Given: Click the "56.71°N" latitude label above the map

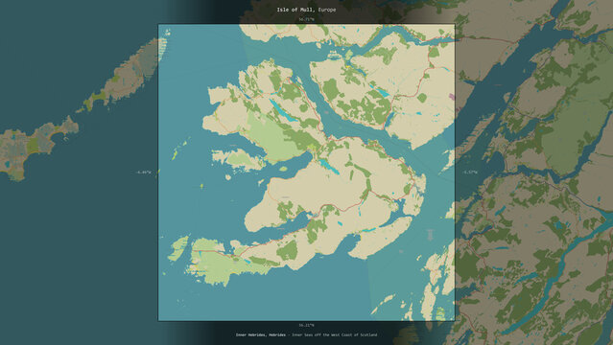Looking at the screenshot, I should (306, 19).
